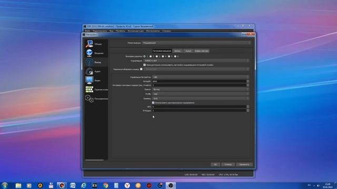The image size is (337, 189).
Task: Click the Apply (Применить) button
Action: coord(244,164)
